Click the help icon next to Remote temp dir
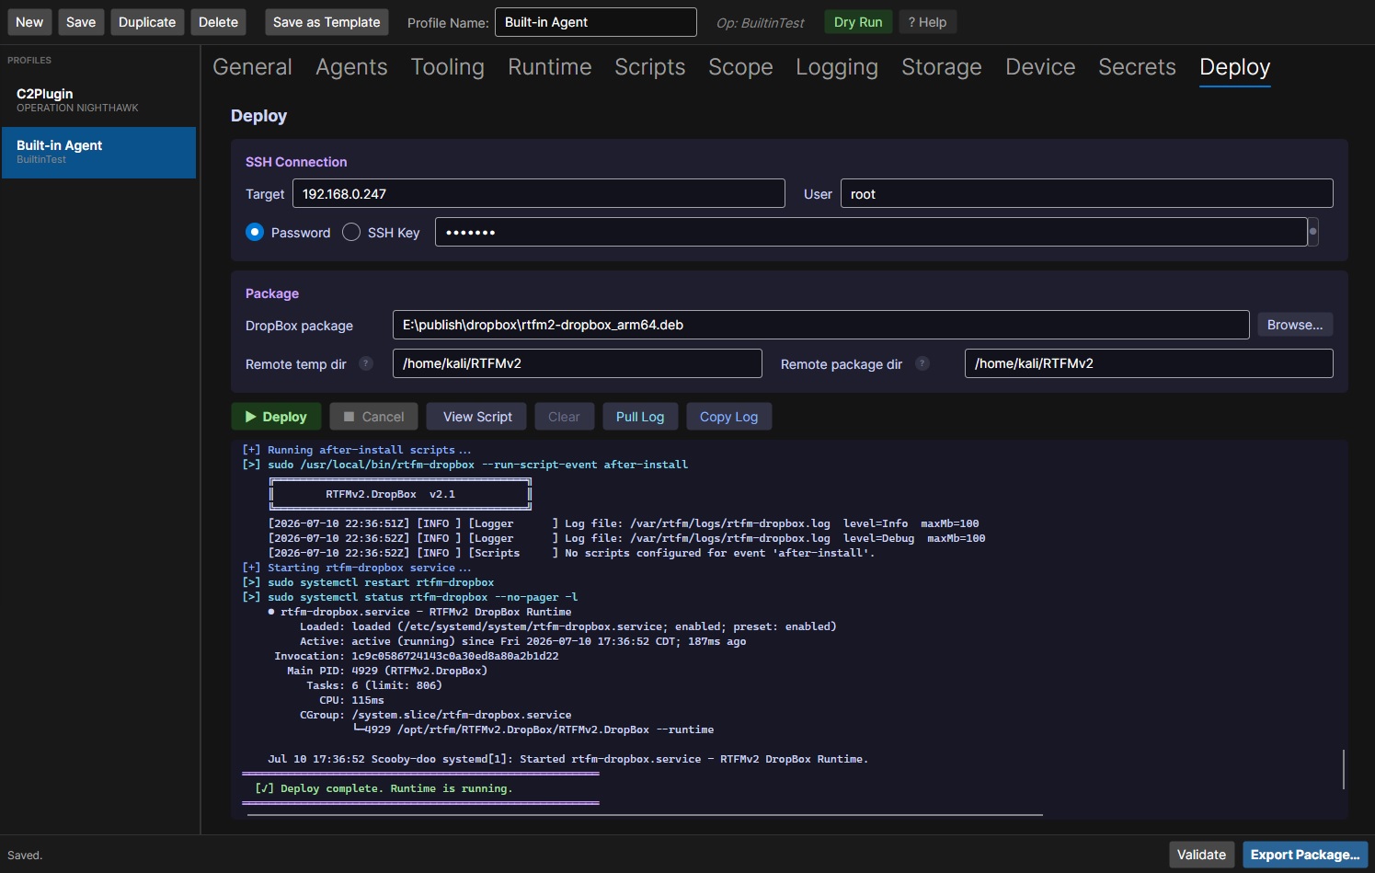This screenshot has width=1375, height=873. coord(366,363)
